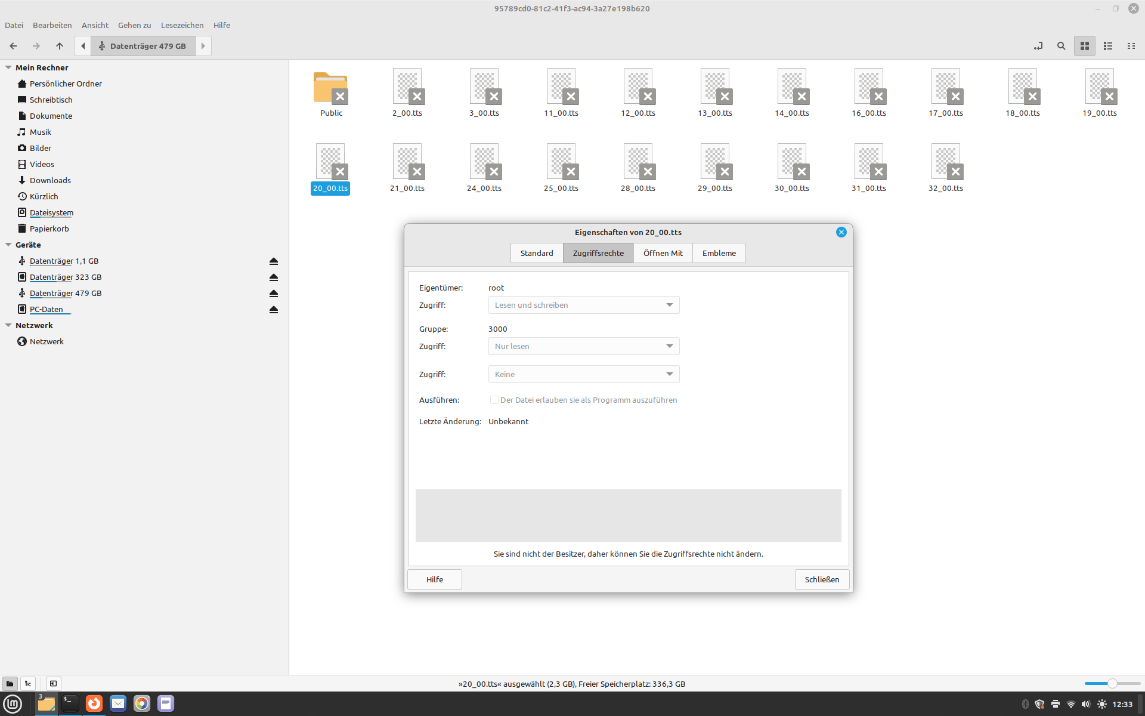Viewport: 1145px width, 716px height.
Task: Click the Schließen button
Action: tap(821, 579)
